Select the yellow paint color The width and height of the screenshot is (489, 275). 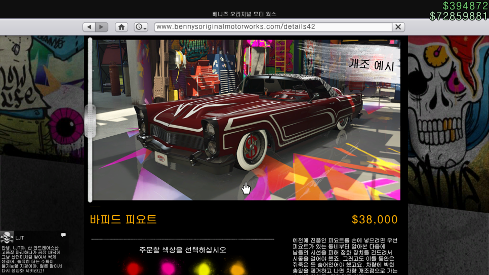[203, 268]
